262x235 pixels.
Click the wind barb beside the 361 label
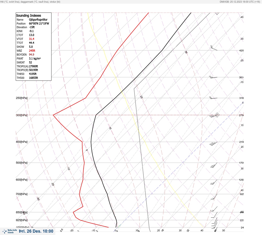pos(213,77)
